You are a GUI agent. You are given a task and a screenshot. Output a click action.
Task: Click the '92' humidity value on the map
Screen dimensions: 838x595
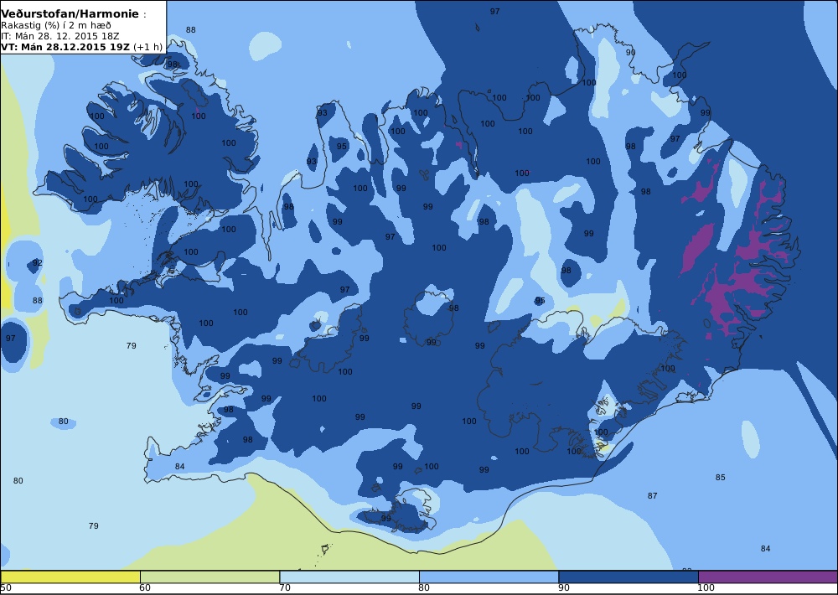38,262
